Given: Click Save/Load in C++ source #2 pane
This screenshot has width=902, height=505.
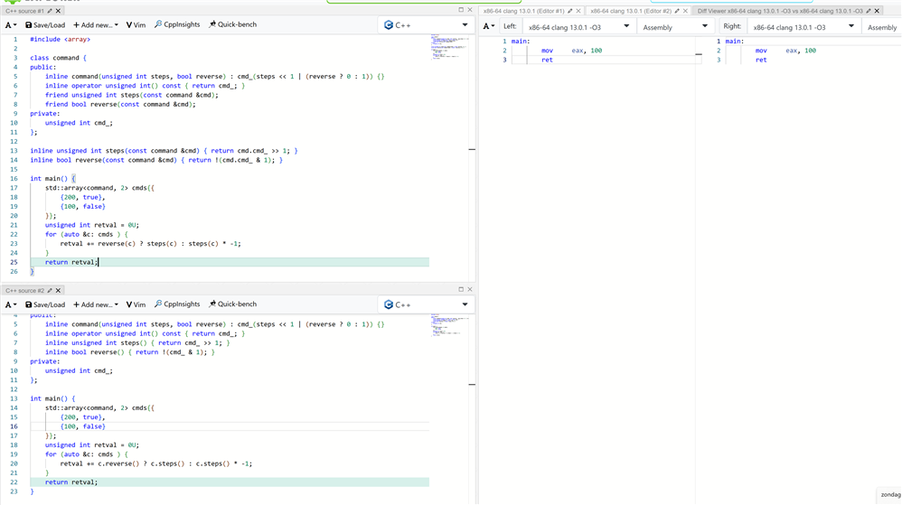Looking at the screenshot, I should coord(45,304).
